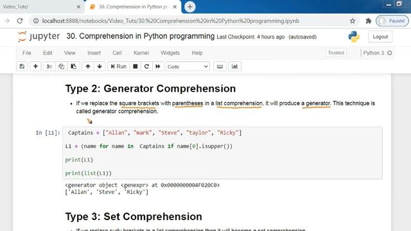Click the kernel idle circle indicator
The width and height of the screenshot is (411, 231).
click(x=390, y=53)
